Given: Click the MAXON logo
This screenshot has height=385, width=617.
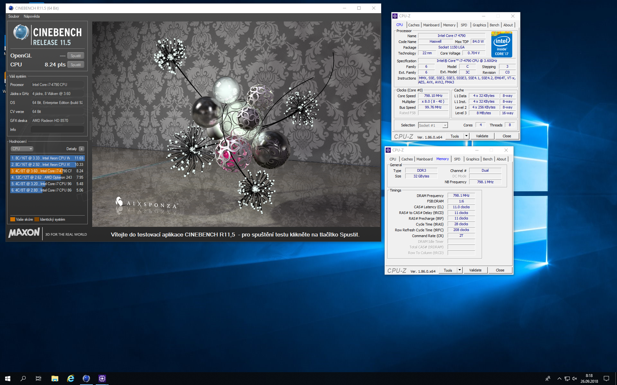Looking at the screenshot, I should coord(24,233).
